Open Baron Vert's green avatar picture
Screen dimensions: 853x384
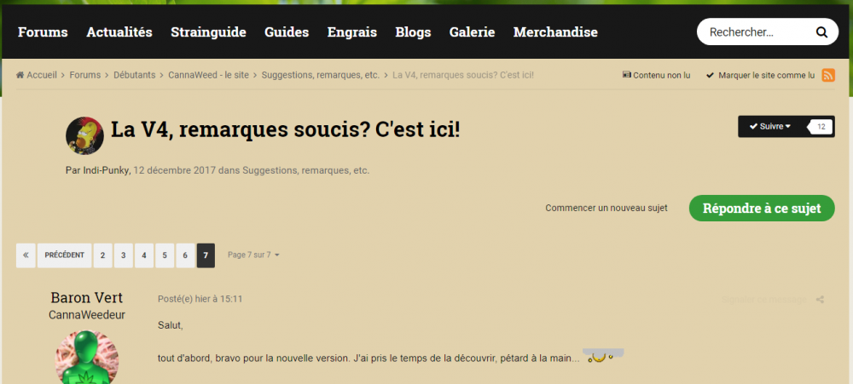coord(87,358)
